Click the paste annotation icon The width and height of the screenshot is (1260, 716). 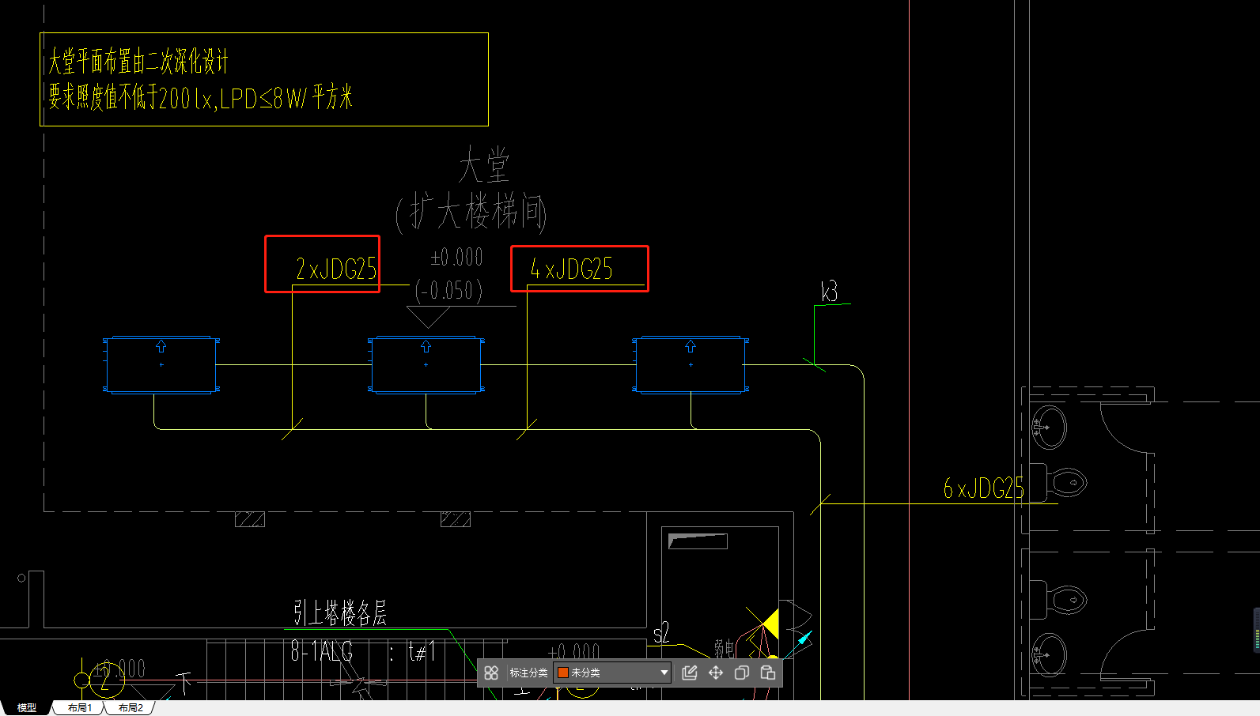coord(767,673)
